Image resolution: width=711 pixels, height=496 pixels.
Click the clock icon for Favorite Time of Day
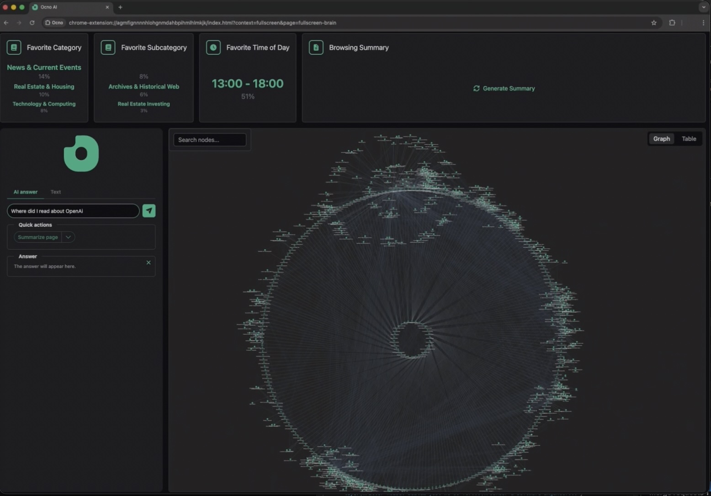point(213,48)
